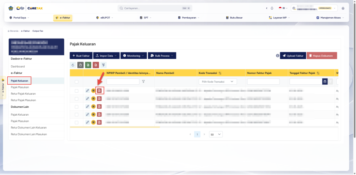Click the horizontal scrollbar under the table
356x175 pixels.
[115, 127]
